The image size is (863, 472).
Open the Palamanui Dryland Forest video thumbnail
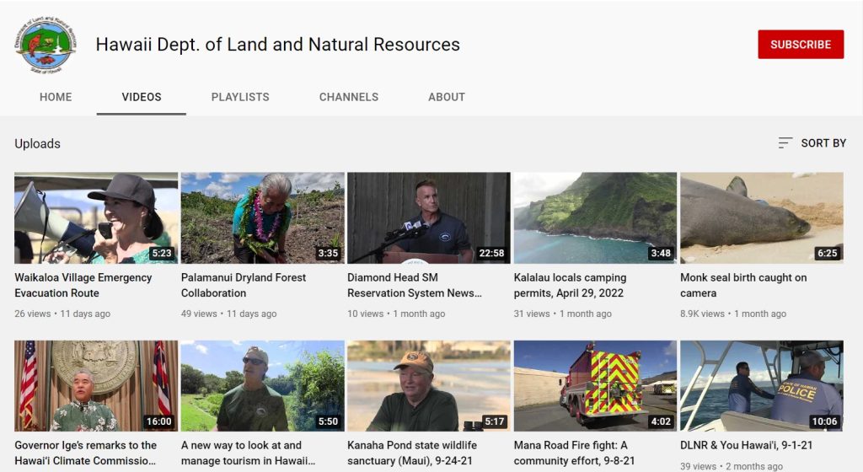262,218
